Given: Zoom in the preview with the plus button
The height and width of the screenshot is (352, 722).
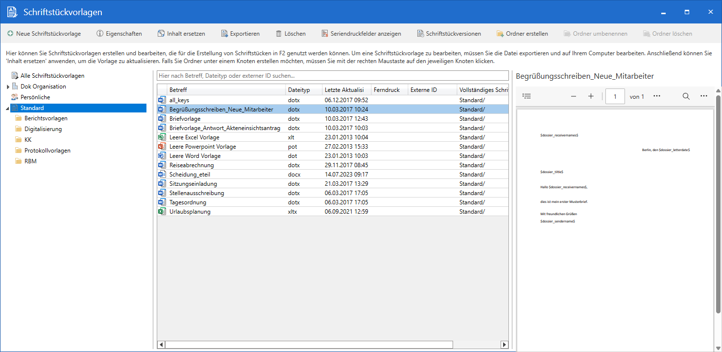Looking at the screenshot, I should coord(591,96).
